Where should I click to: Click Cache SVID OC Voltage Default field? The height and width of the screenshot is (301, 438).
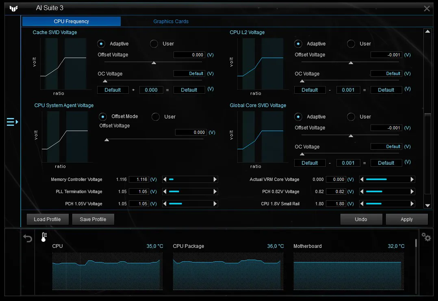point(189,73)
